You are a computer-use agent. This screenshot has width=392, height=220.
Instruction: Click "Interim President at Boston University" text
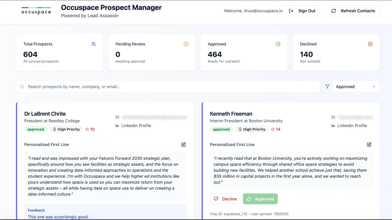click(246, 121)
